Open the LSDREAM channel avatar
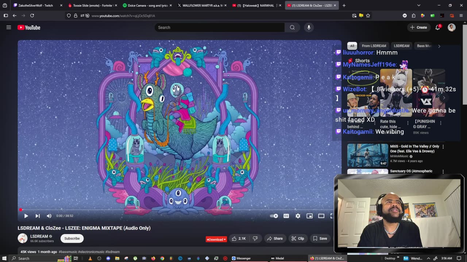This screenshot has height=262, width=467. click(23, 238)
